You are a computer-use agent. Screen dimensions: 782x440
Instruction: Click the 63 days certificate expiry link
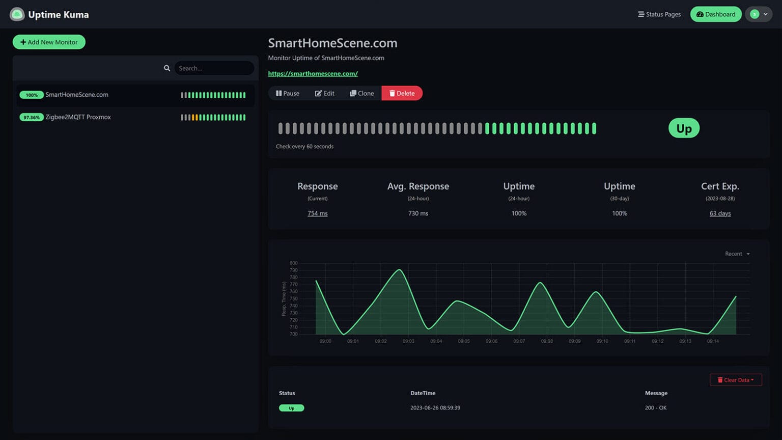click(720, 213)
